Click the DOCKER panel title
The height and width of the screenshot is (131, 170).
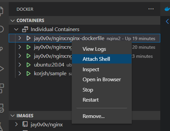pos(25,9)
